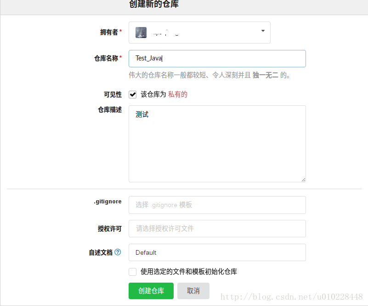
Task: Click the 仓库名称 input containing Test_Java
Action: (217, 59)
